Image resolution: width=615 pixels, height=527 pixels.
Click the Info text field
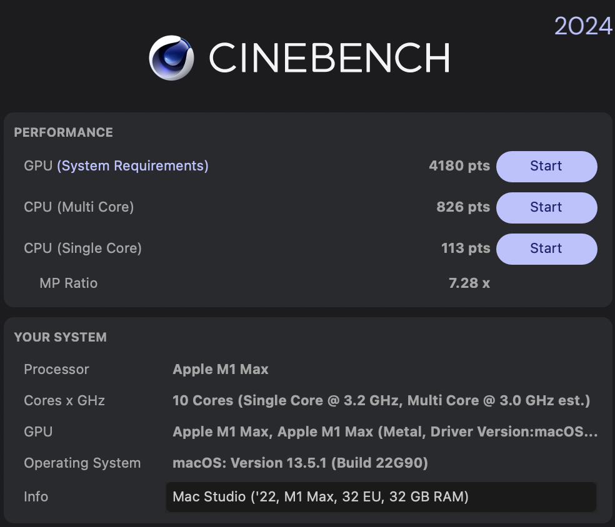380,497
